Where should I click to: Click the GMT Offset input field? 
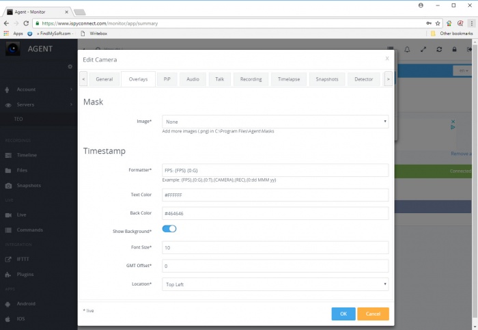tap(275, 266)
